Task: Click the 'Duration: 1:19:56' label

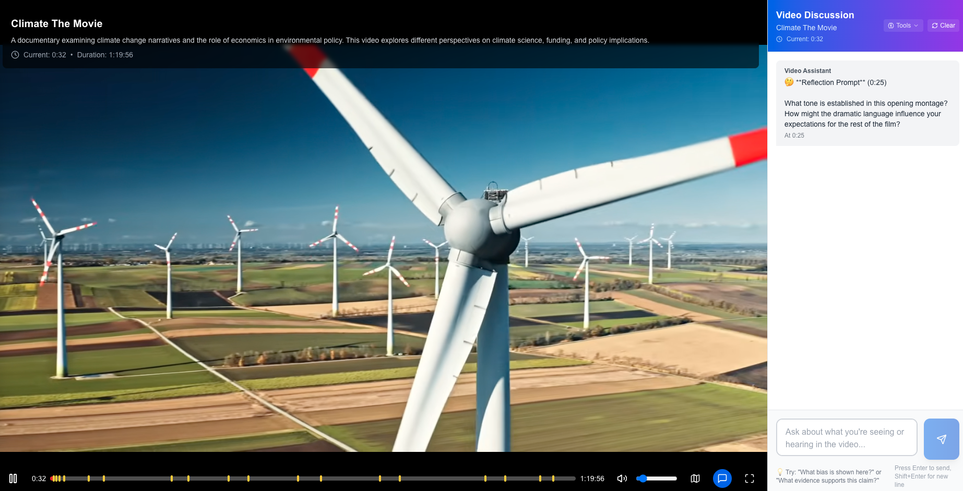Action: (105, 55)
